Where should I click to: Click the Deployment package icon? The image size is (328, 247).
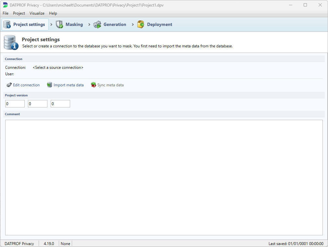pyautogui.click(x=141, y=24)
